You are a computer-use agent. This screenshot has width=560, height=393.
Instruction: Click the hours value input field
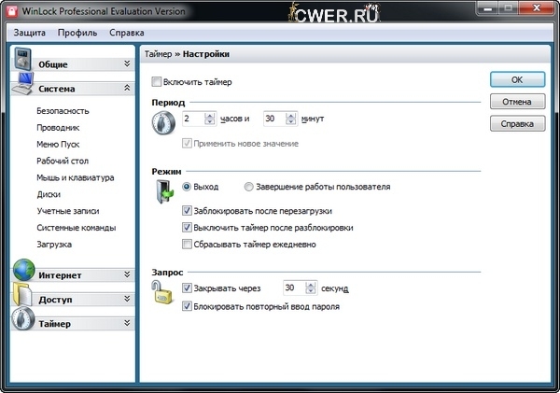pyautogui.click(x=193, y=119)
